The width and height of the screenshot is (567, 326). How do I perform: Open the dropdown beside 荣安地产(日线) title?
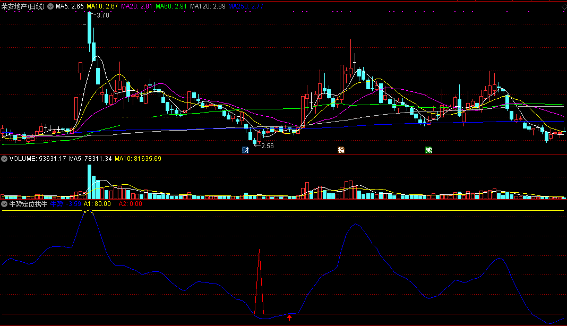(50, 6)
